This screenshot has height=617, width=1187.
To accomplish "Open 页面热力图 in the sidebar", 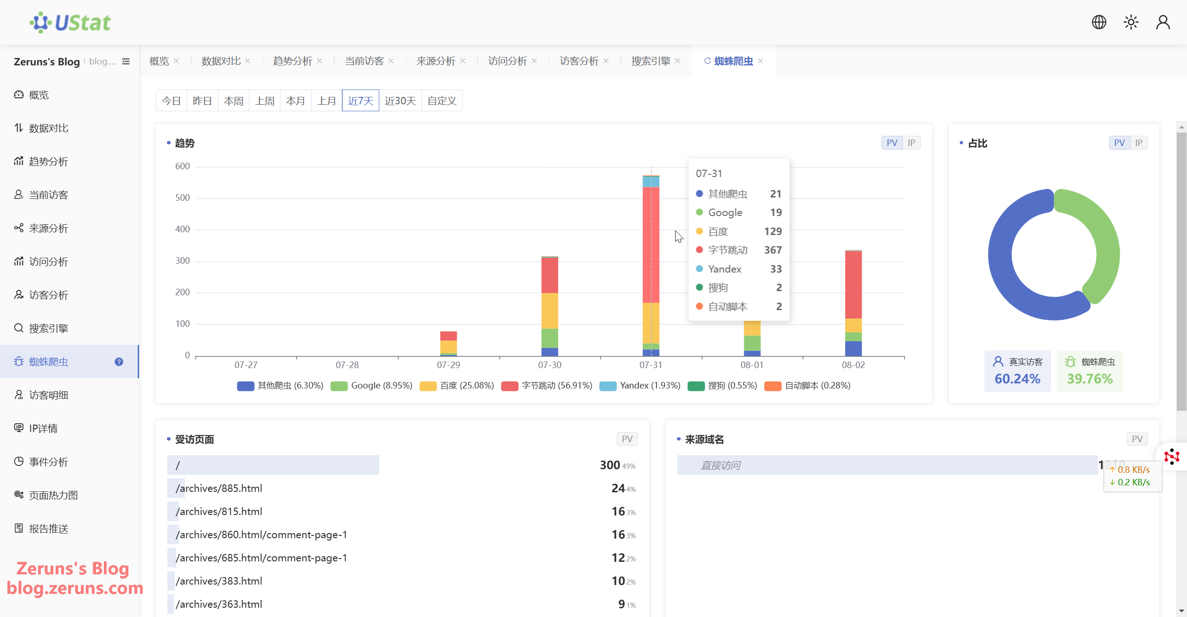I will coord(46,495).
